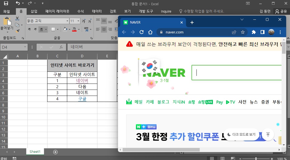Switch Naver to dark mode
Viewport: 290px width, 160px height.
[241, 134]
